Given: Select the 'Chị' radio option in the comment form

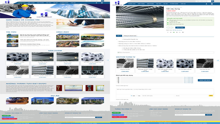Looking at the screenshot, I should [137, 96].
